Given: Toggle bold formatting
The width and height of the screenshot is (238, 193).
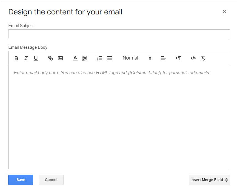Looking at the screenshot, I should (x=16, y=58).
